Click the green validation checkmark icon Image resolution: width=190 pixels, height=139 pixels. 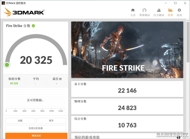(33, 26)
